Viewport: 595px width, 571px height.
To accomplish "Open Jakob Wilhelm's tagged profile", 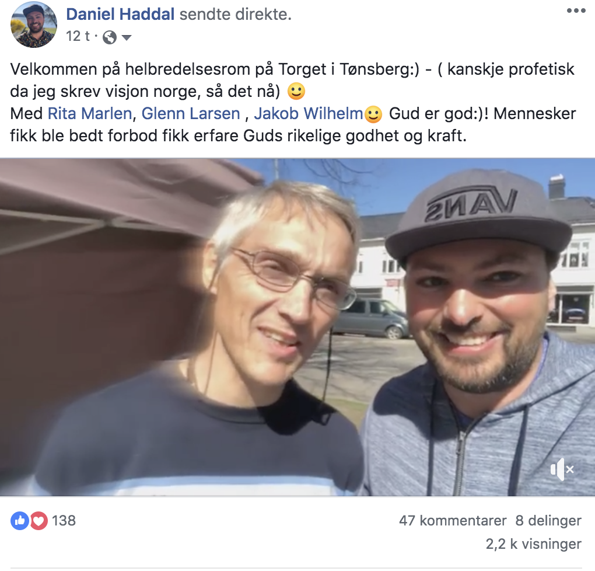I will pos(309,114).
